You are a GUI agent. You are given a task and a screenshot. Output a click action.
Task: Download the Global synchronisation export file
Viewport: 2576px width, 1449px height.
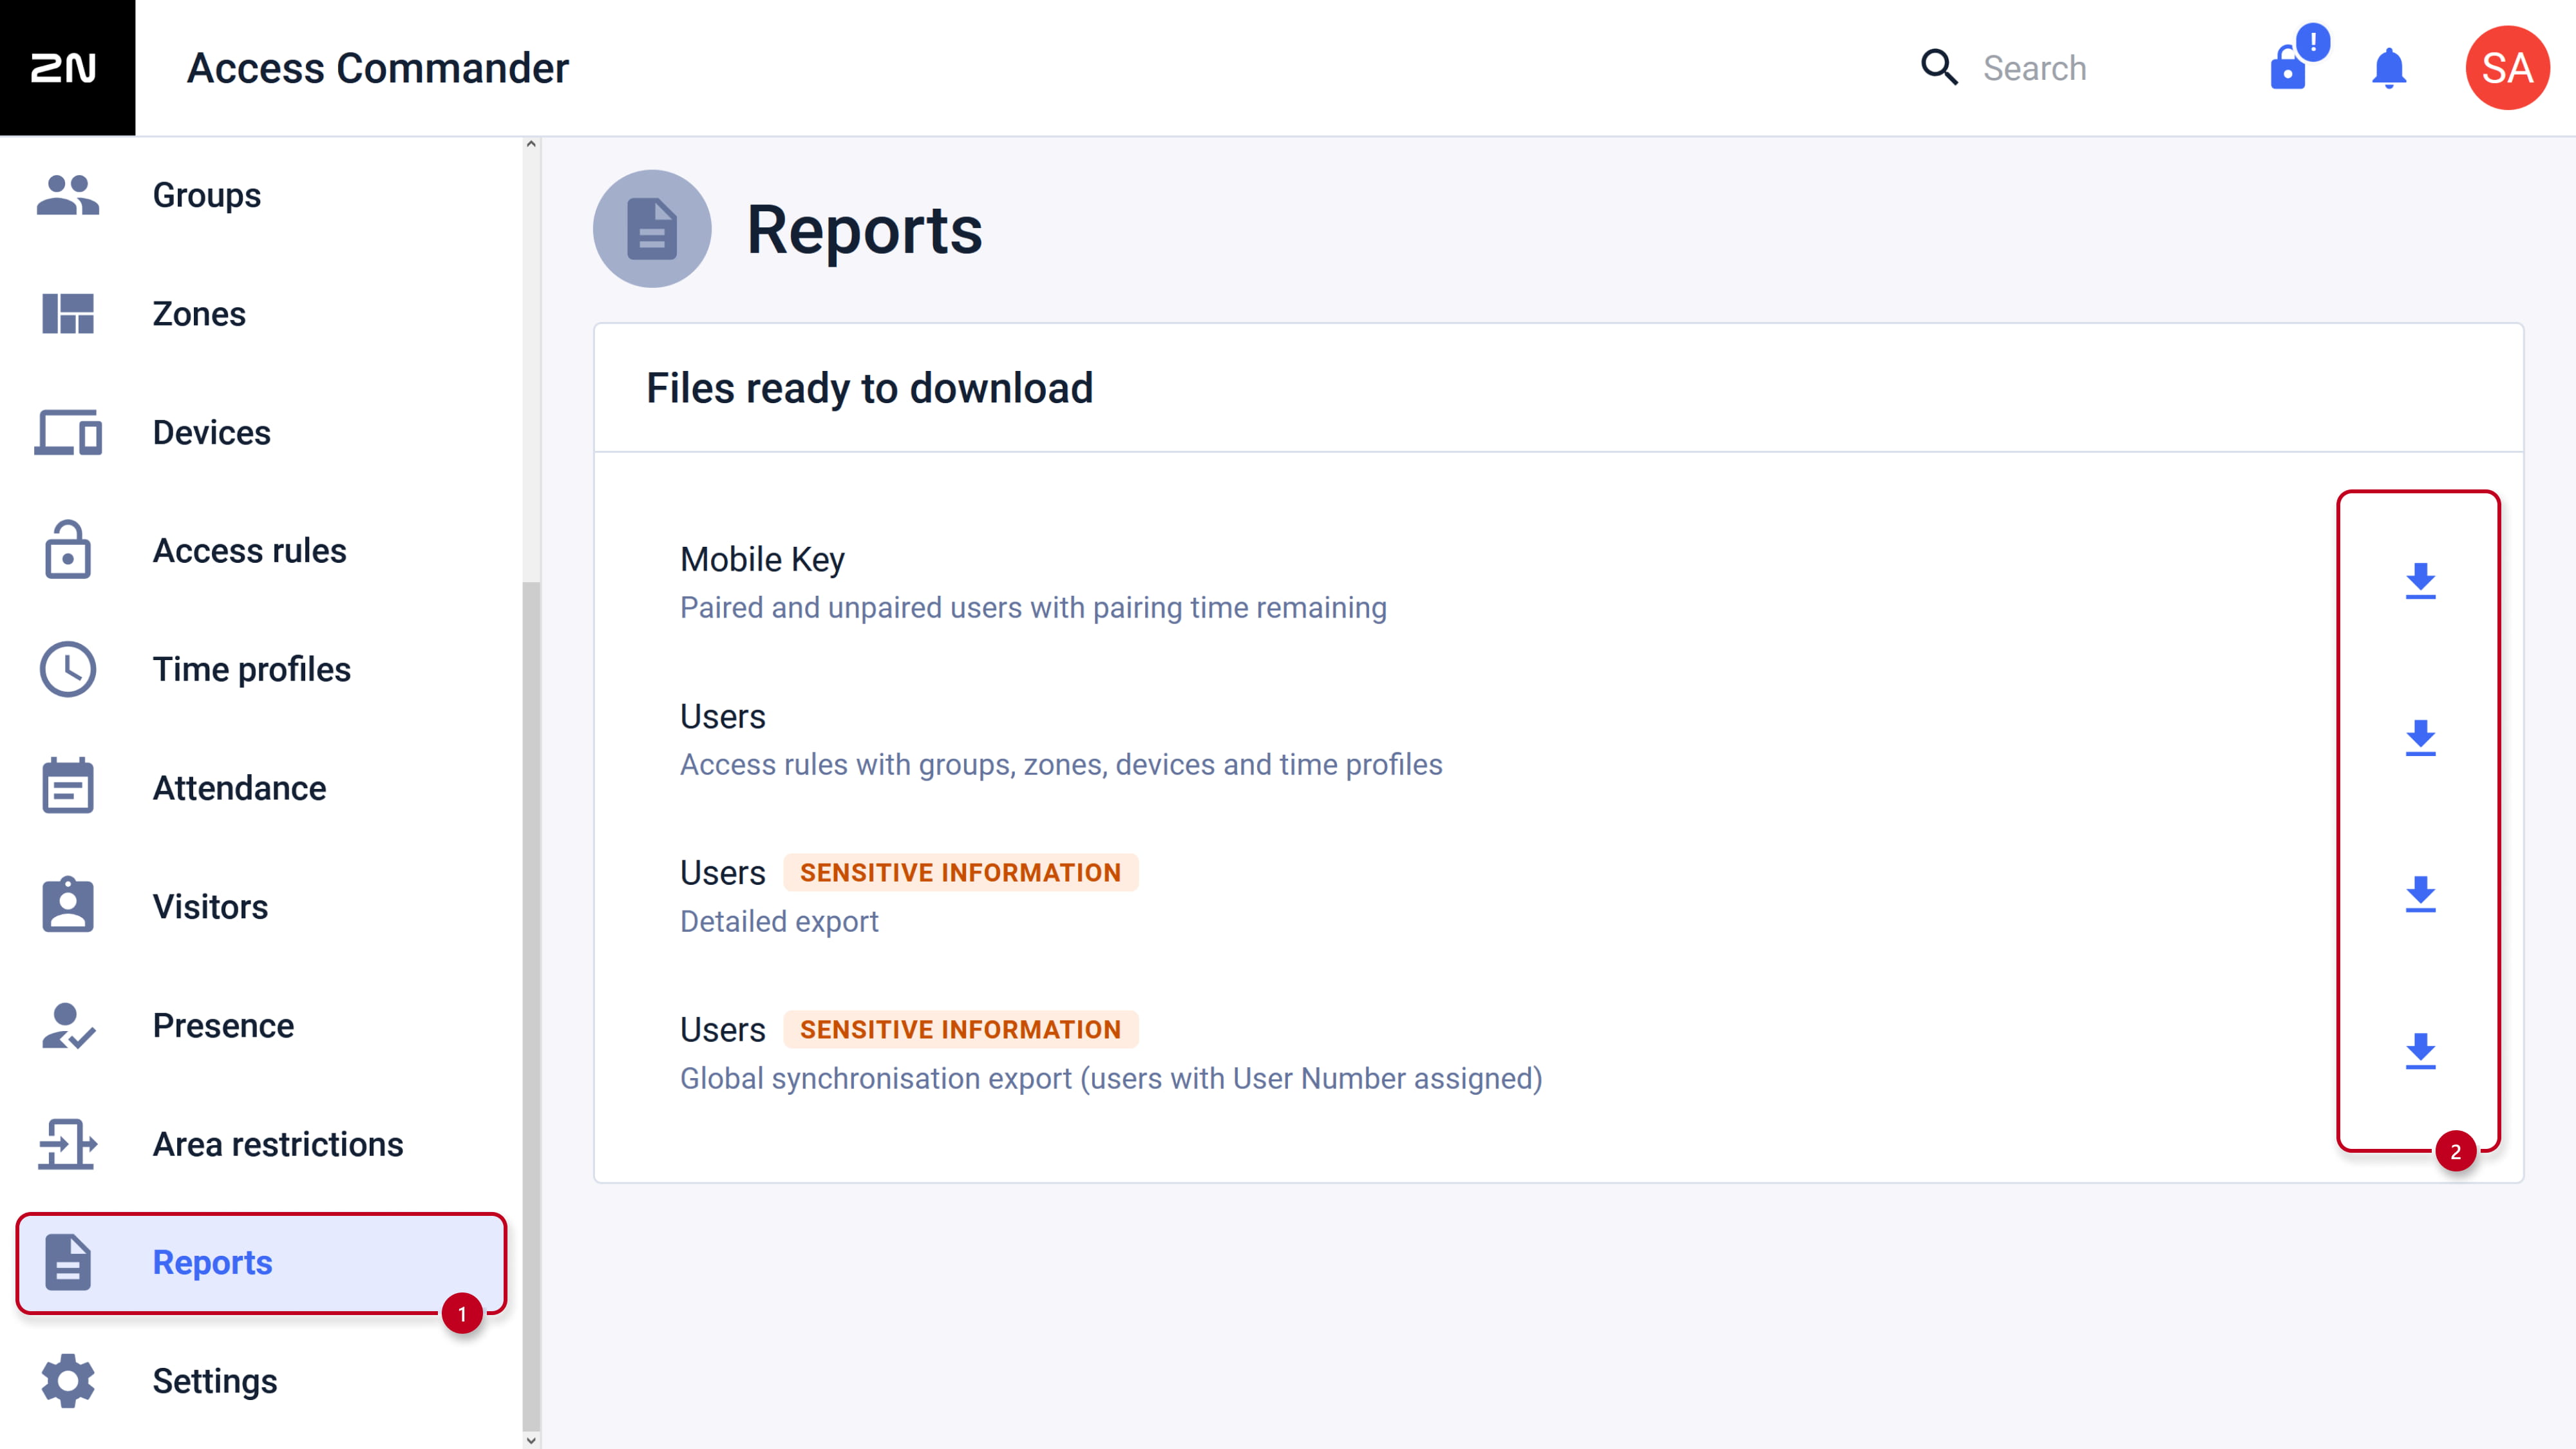tap(2420, 1052)
